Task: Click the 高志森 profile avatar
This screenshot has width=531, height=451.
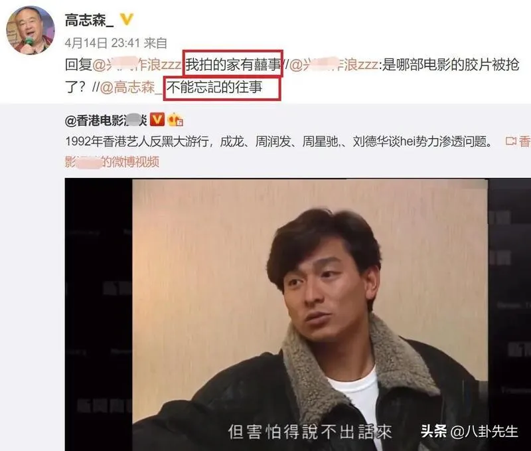Action: tap(31, 30)
